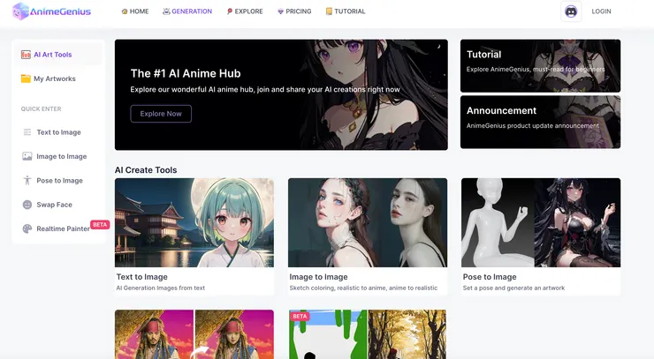654x359 pixels.
Task: Click the Swap Face smiley icon
Action: coord(27,205)
